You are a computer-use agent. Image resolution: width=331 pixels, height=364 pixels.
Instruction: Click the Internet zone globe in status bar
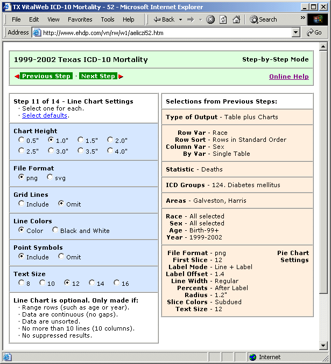[252, 357]
